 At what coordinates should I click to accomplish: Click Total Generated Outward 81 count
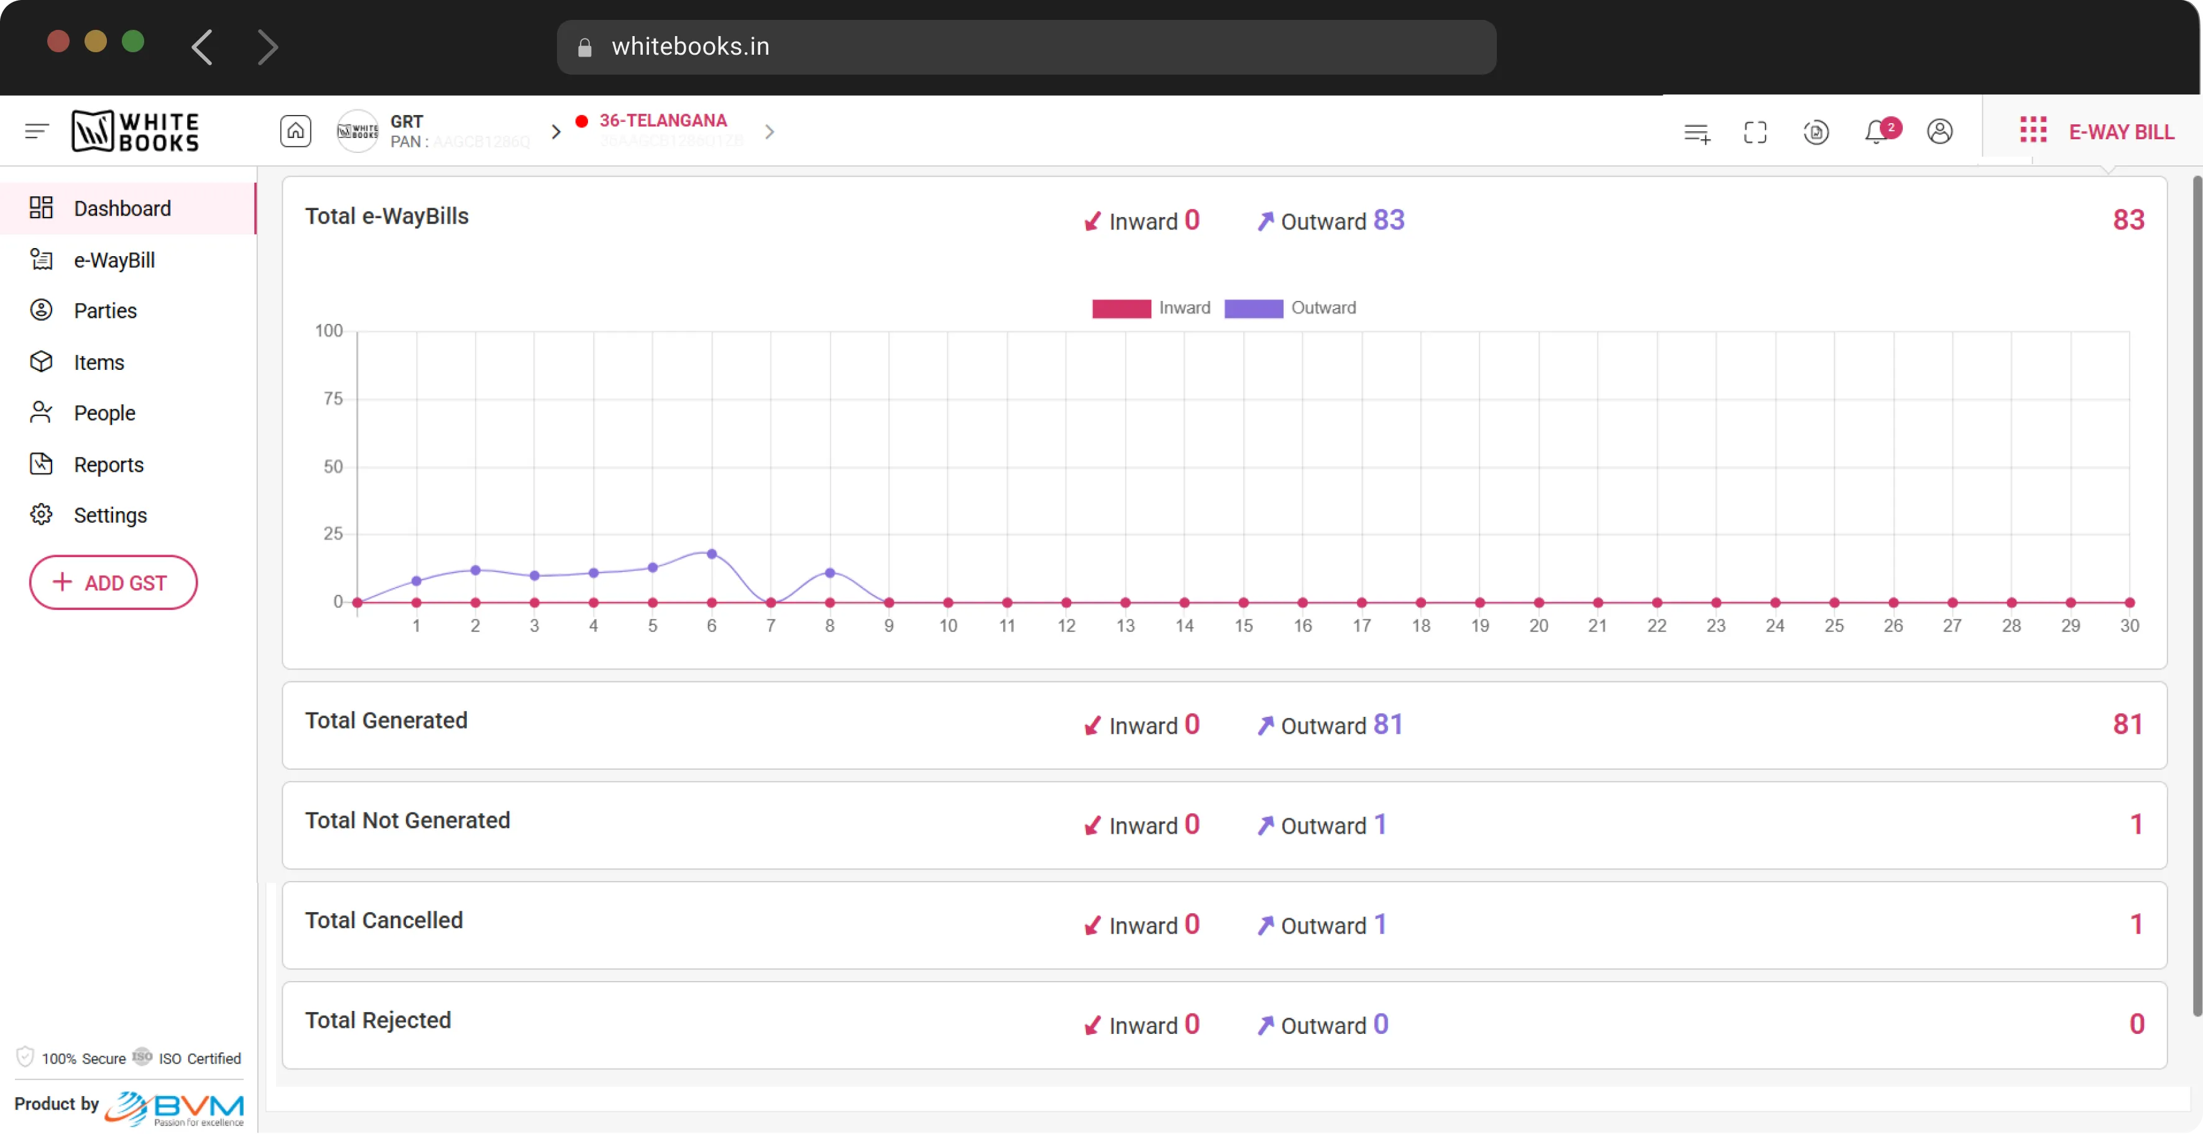[x=1388, y=724]
